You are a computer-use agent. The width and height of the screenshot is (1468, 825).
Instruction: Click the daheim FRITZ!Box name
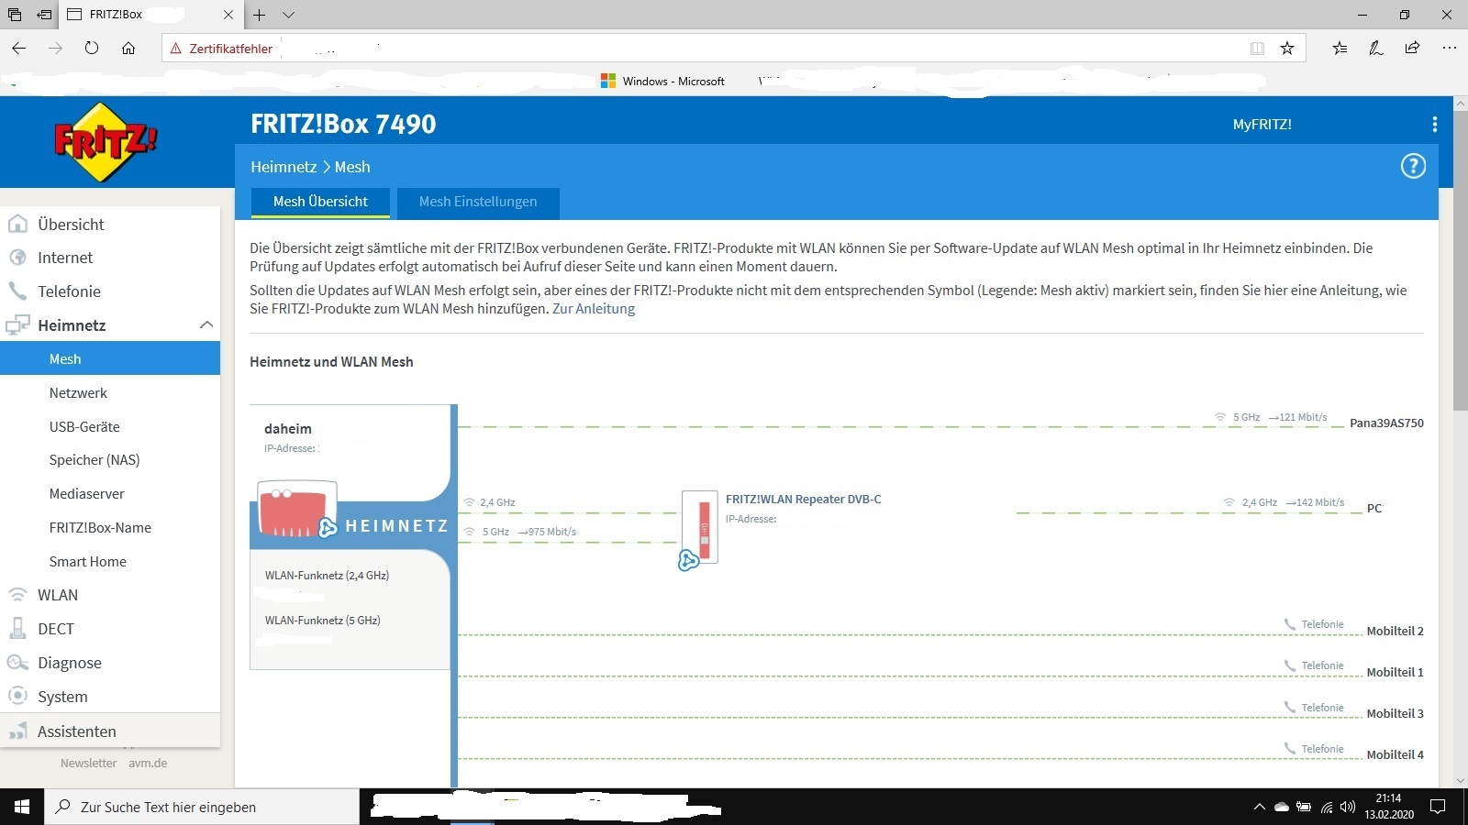288,428
